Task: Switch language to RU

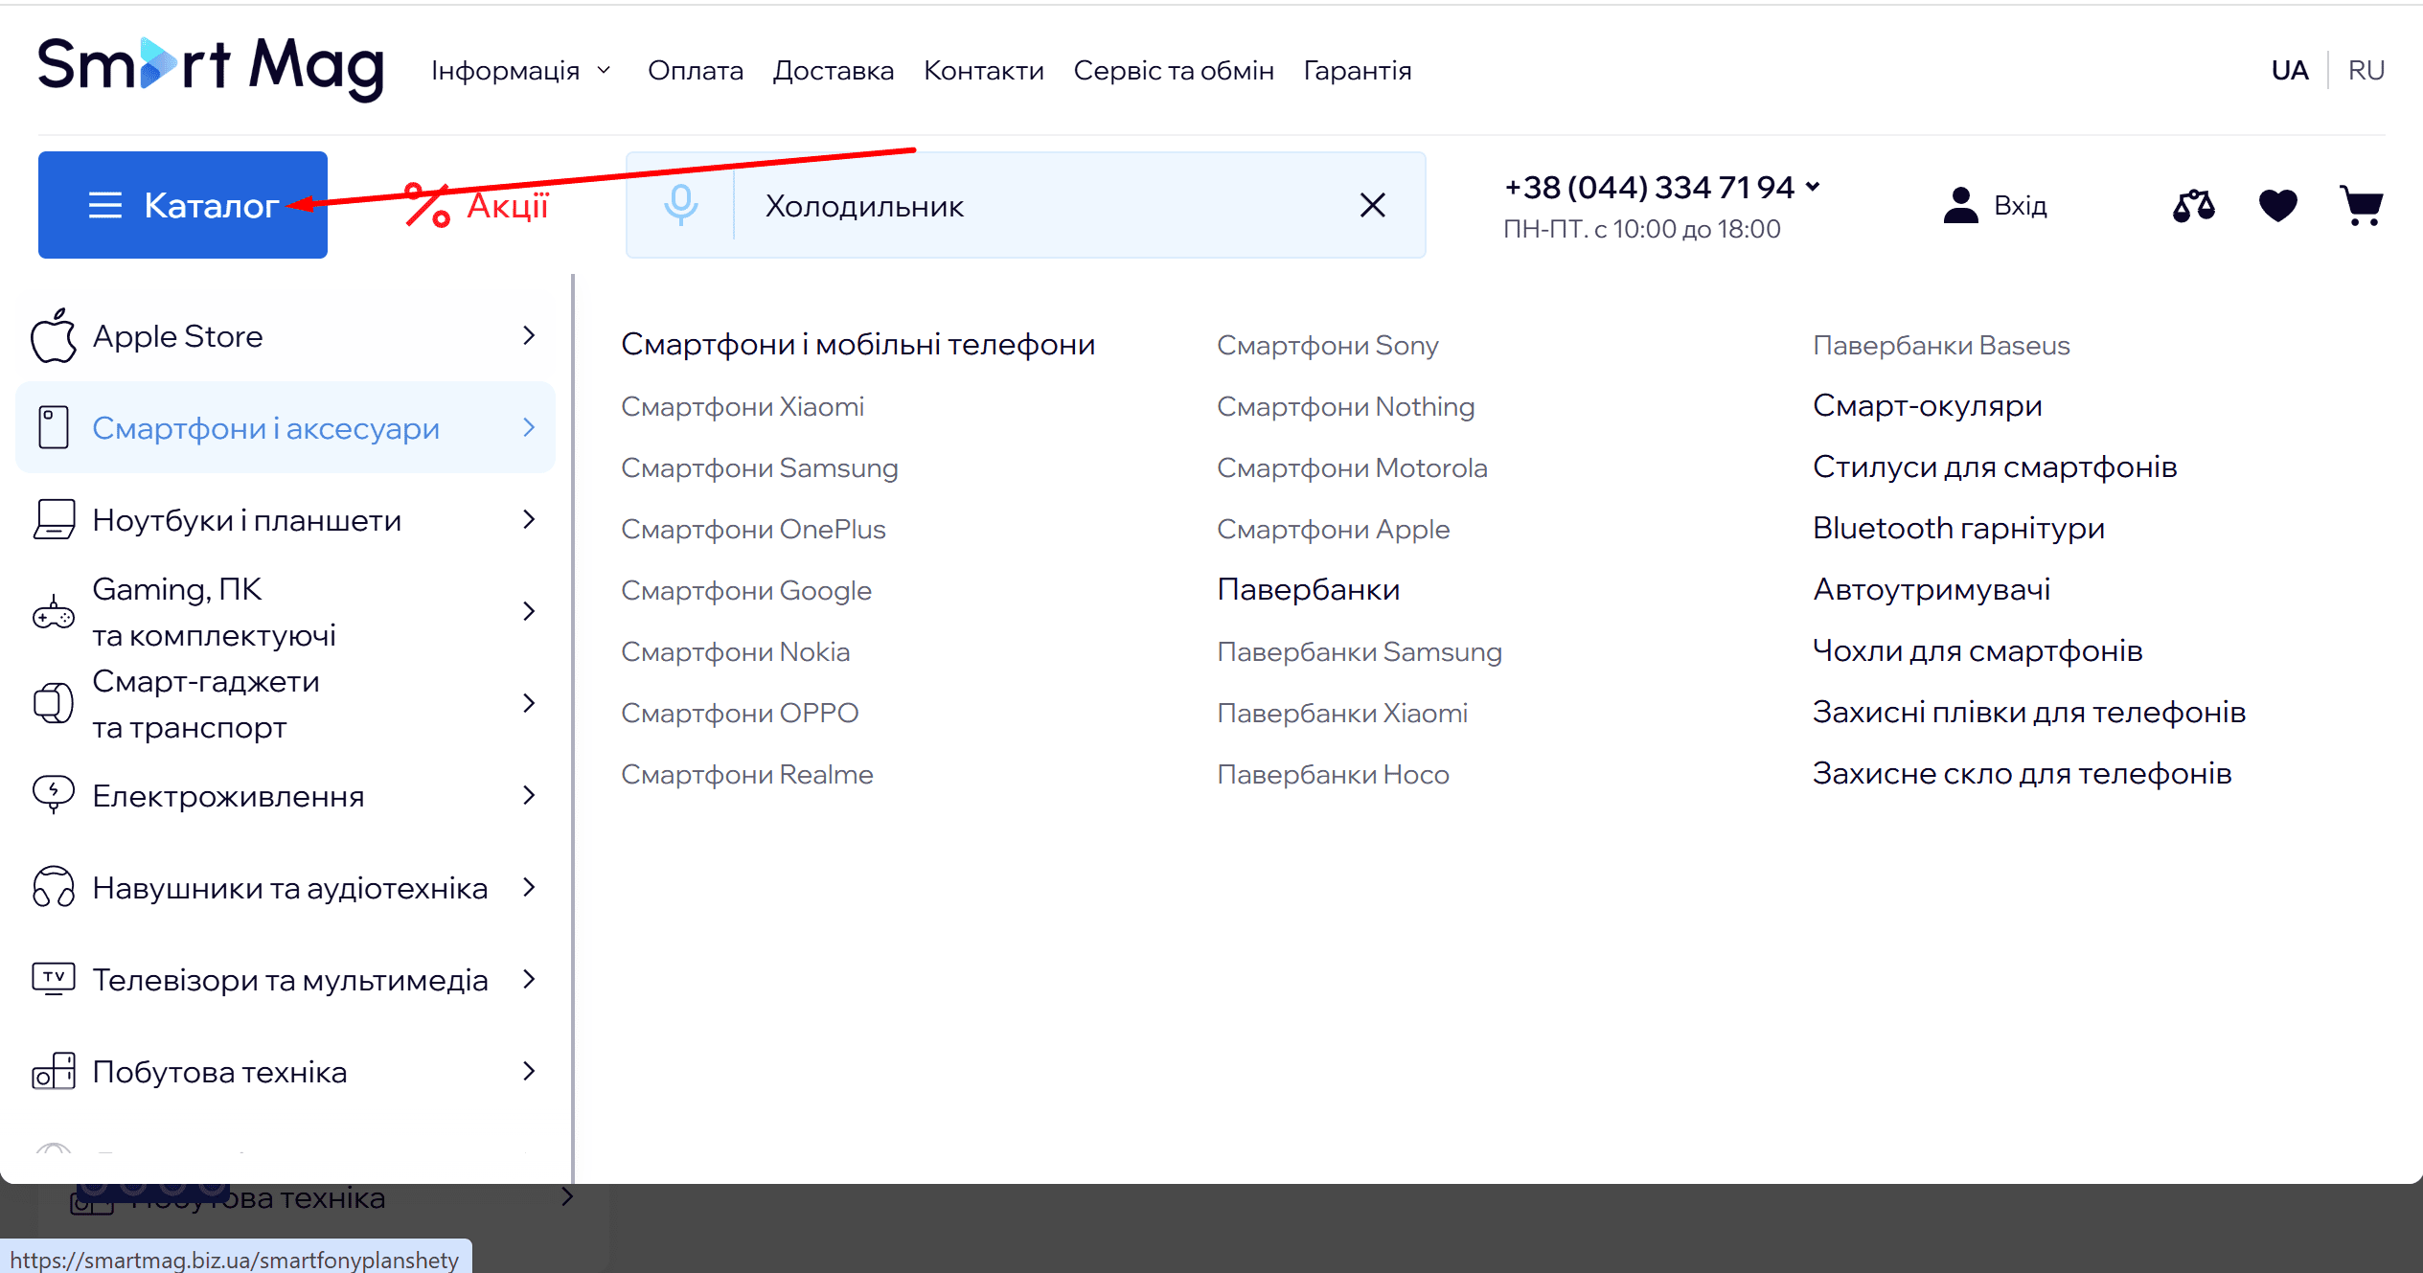Action: pos(2366,70)
